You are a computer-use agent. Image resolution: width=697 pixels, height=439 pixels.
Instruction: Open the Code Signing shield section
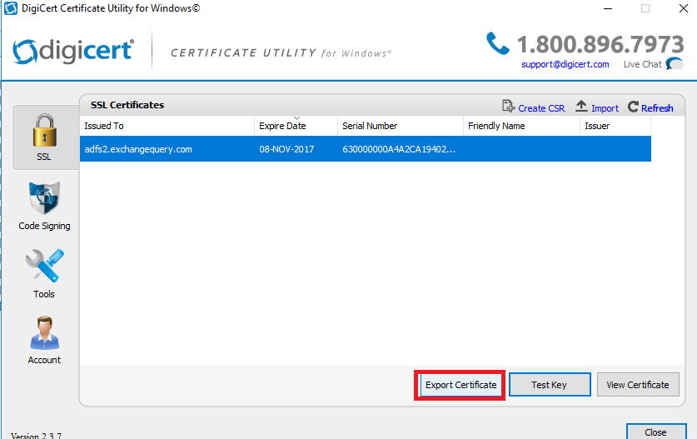[x=44, y=206]
